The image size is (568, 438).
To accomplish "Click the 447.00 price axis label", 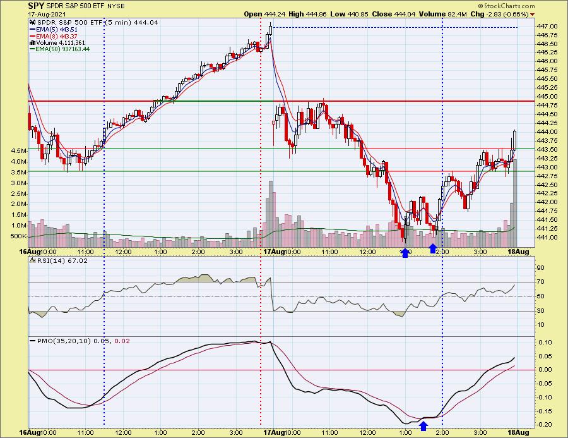I will (548, 27).
